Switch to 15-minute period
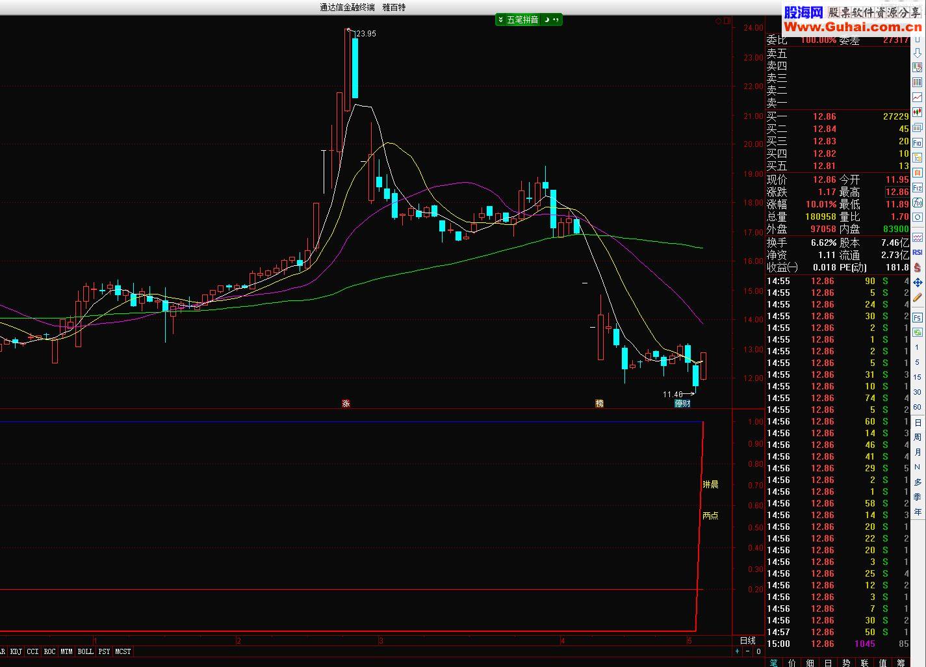The image size is (926, 667). pyautogui.click(x=918, y=377)
